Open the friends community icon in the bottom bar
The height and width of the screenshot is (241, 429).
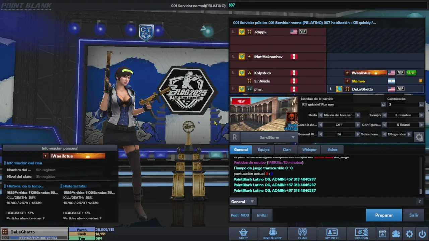pyautogui.click(x=396, y=234)
